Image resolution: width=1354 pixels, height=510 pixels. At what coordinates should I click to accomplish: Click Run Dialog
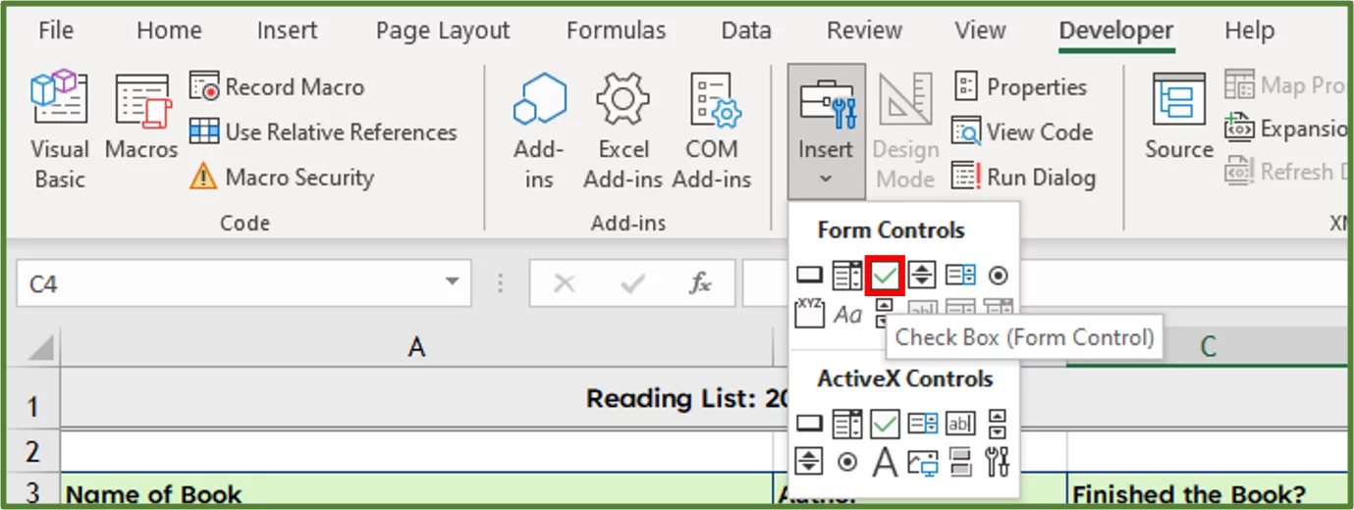(x=1024, y=178)
